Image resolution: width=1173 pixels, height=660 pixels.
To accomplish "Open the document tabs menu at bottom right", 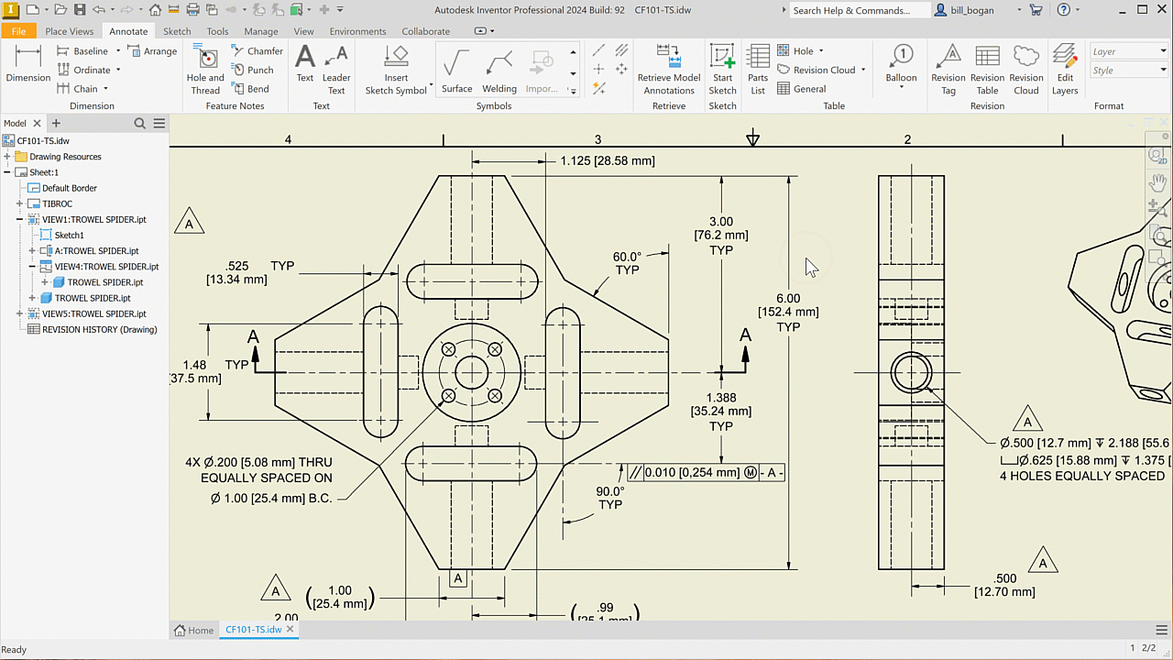I will [1162, 630].
